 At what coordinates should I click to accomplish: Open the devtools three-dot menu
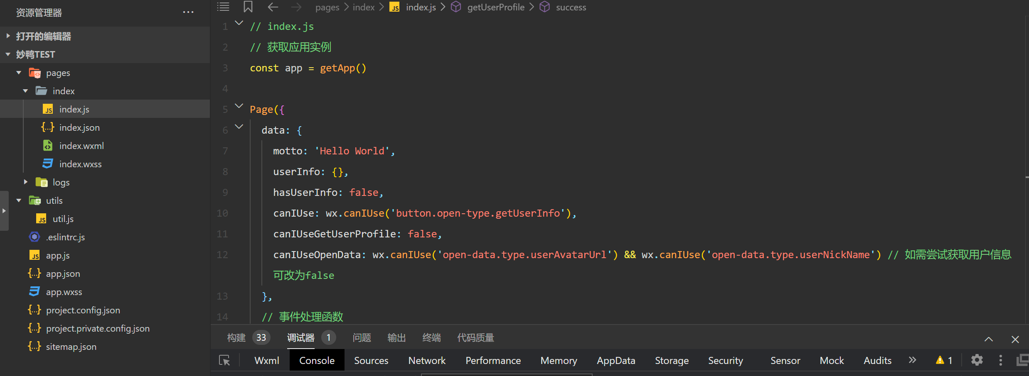pos(1000,360)
